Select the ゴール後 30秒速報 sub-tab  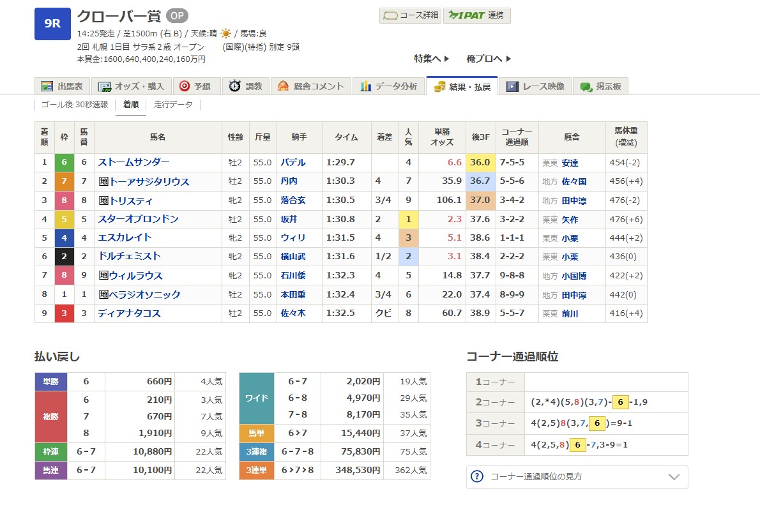(x=75, y=105)
